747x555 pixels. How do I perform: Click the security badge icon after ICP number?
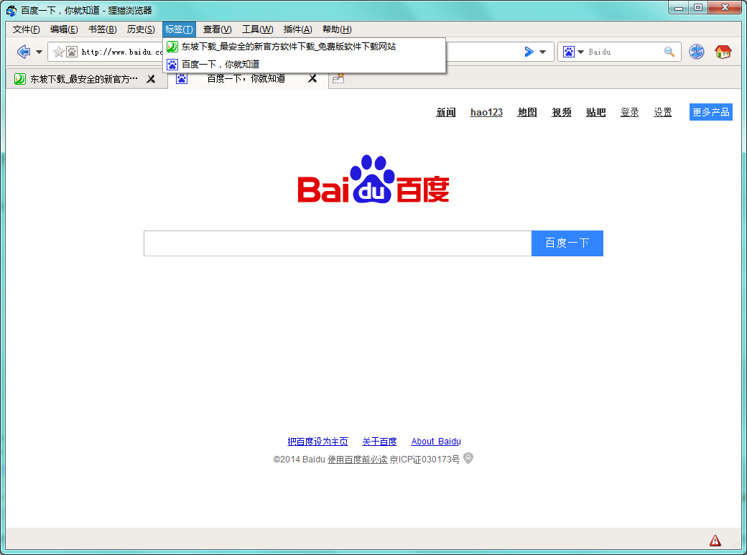468,458
